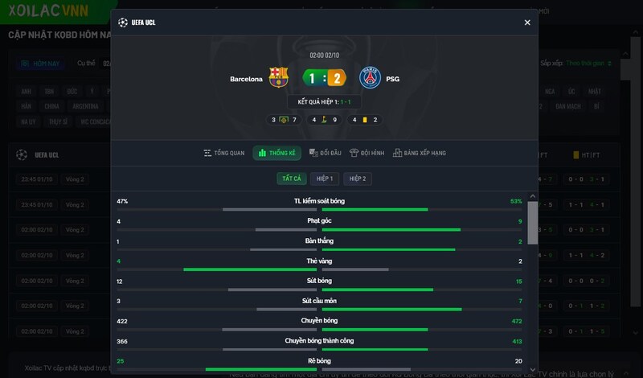Click the stats panel scrollbar up arrow

click(x=533, y=195)
